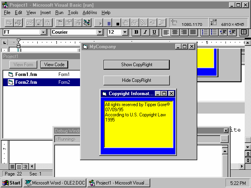The image size is (251, 188).
Task: Open the FT style dropdown
Action: [43, 32]
